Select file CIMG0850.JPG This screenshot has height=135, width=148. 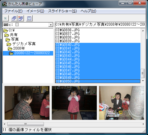click(98, 81)
